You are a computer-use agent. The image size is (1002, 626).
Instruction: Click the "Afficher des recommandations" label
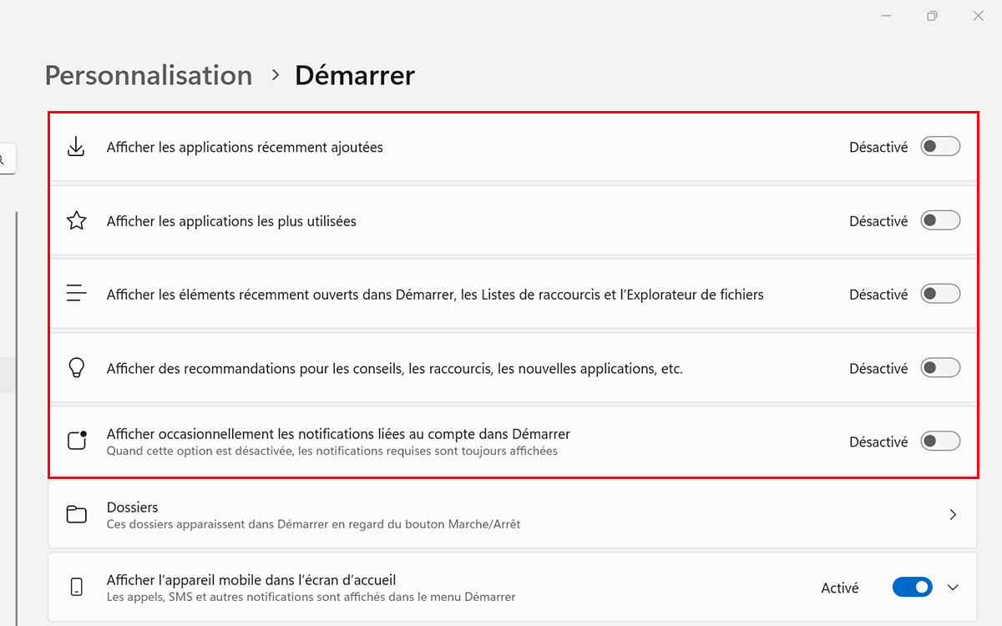395,368
